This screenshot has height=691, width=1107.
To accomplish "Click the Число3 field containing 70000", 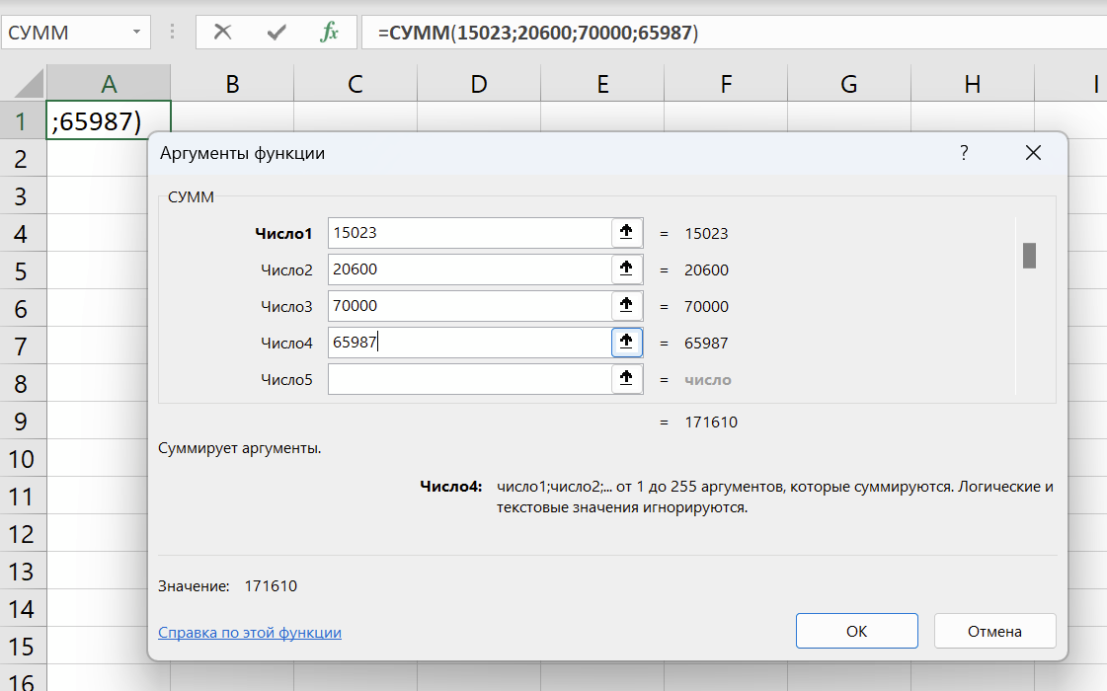I will pyautogui.click(x=469, y=306).
